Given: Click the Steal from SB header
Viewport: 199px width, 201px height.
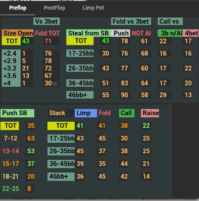Looking at the screenshot, I should tap(89, 33).
